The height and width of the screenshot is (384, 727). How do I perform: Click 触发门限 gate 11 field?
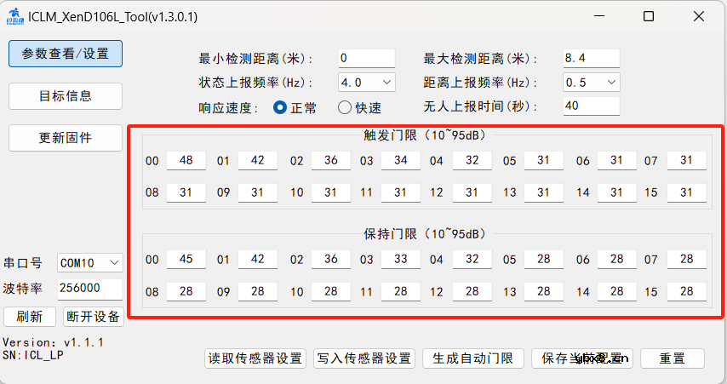coord(401,193)
